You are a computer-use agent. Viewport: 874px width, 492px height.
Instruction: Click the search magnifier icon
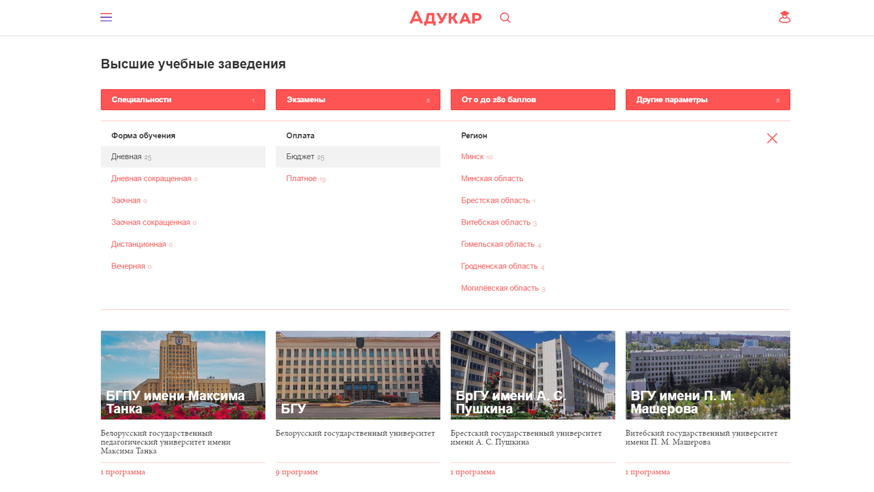[505, 18]
